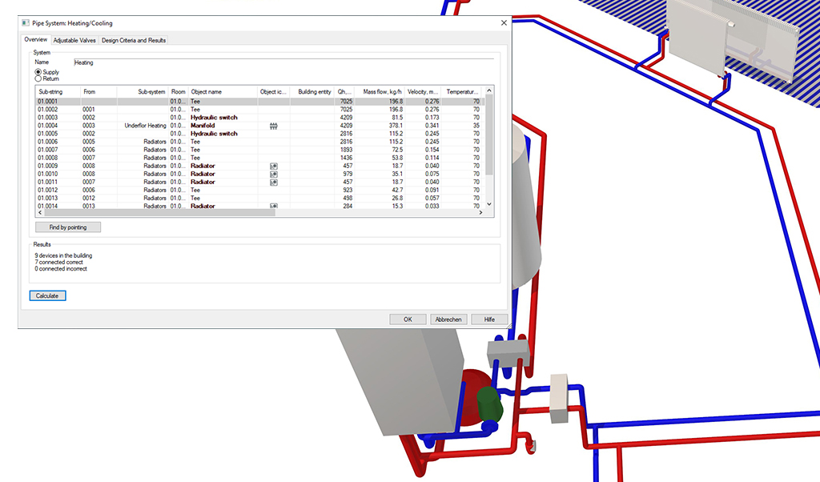Click the Pipe System dialog title icon
The width and height of the screenshot is (820, 482).
pyautogui.click(x=26, y=23)
